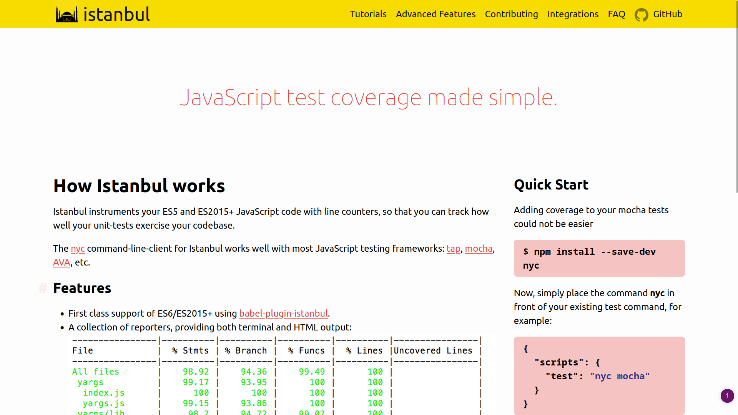Open the mocha framework link
Screen dimensions: 738x415
click(479, 249)
